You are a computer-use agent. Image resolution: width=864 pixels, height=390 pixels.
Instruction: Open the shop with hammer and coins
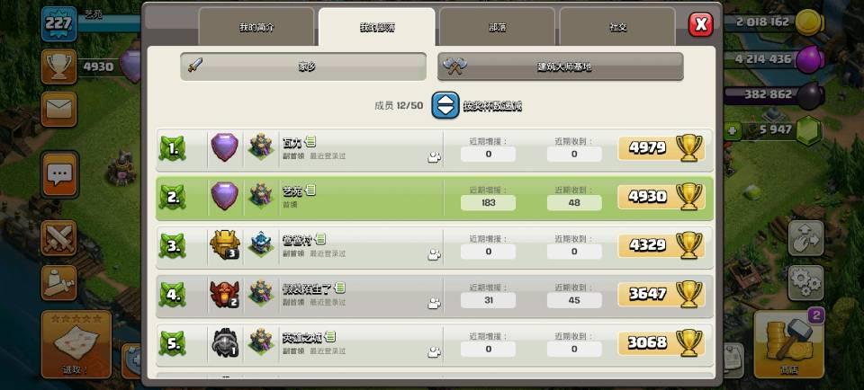(788, 344)
